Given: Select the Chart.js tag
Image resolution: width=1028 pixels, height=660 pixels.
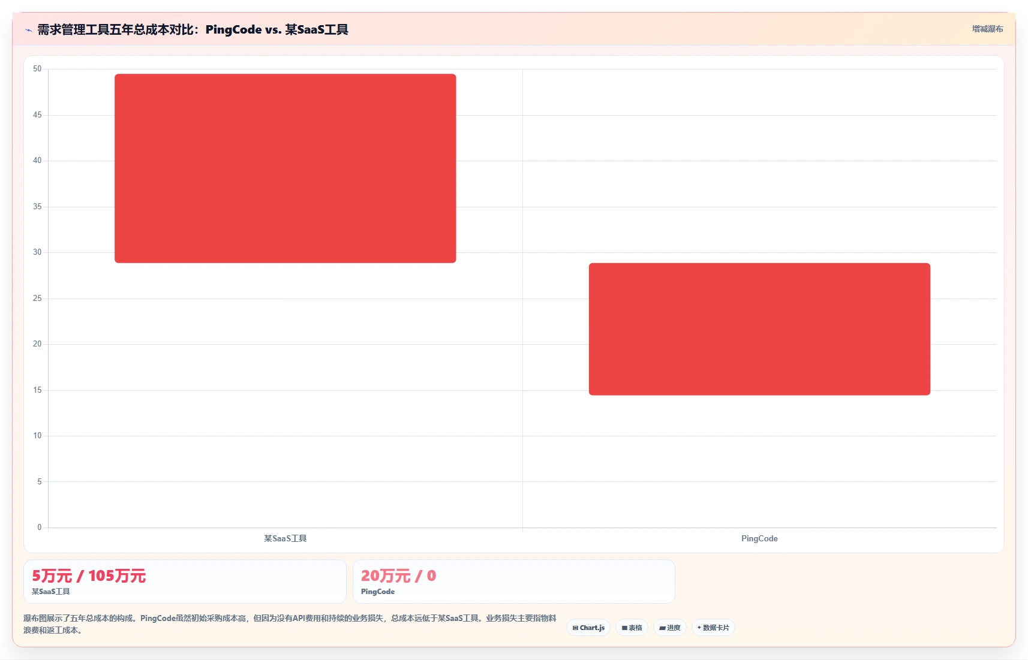Looking at the screenshot, I should point(588,628).
